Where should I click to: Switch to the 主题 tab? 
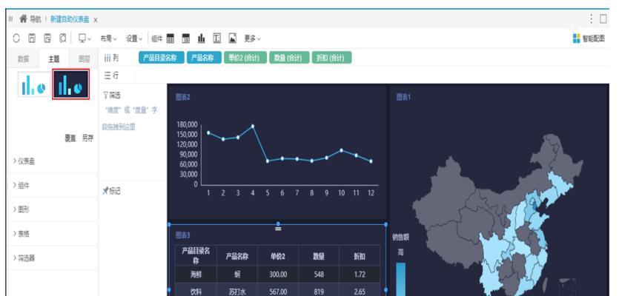[53, 58]
